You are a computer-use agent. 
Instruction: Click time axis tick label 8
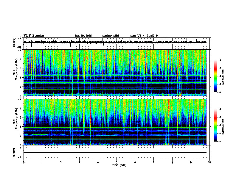172,162
